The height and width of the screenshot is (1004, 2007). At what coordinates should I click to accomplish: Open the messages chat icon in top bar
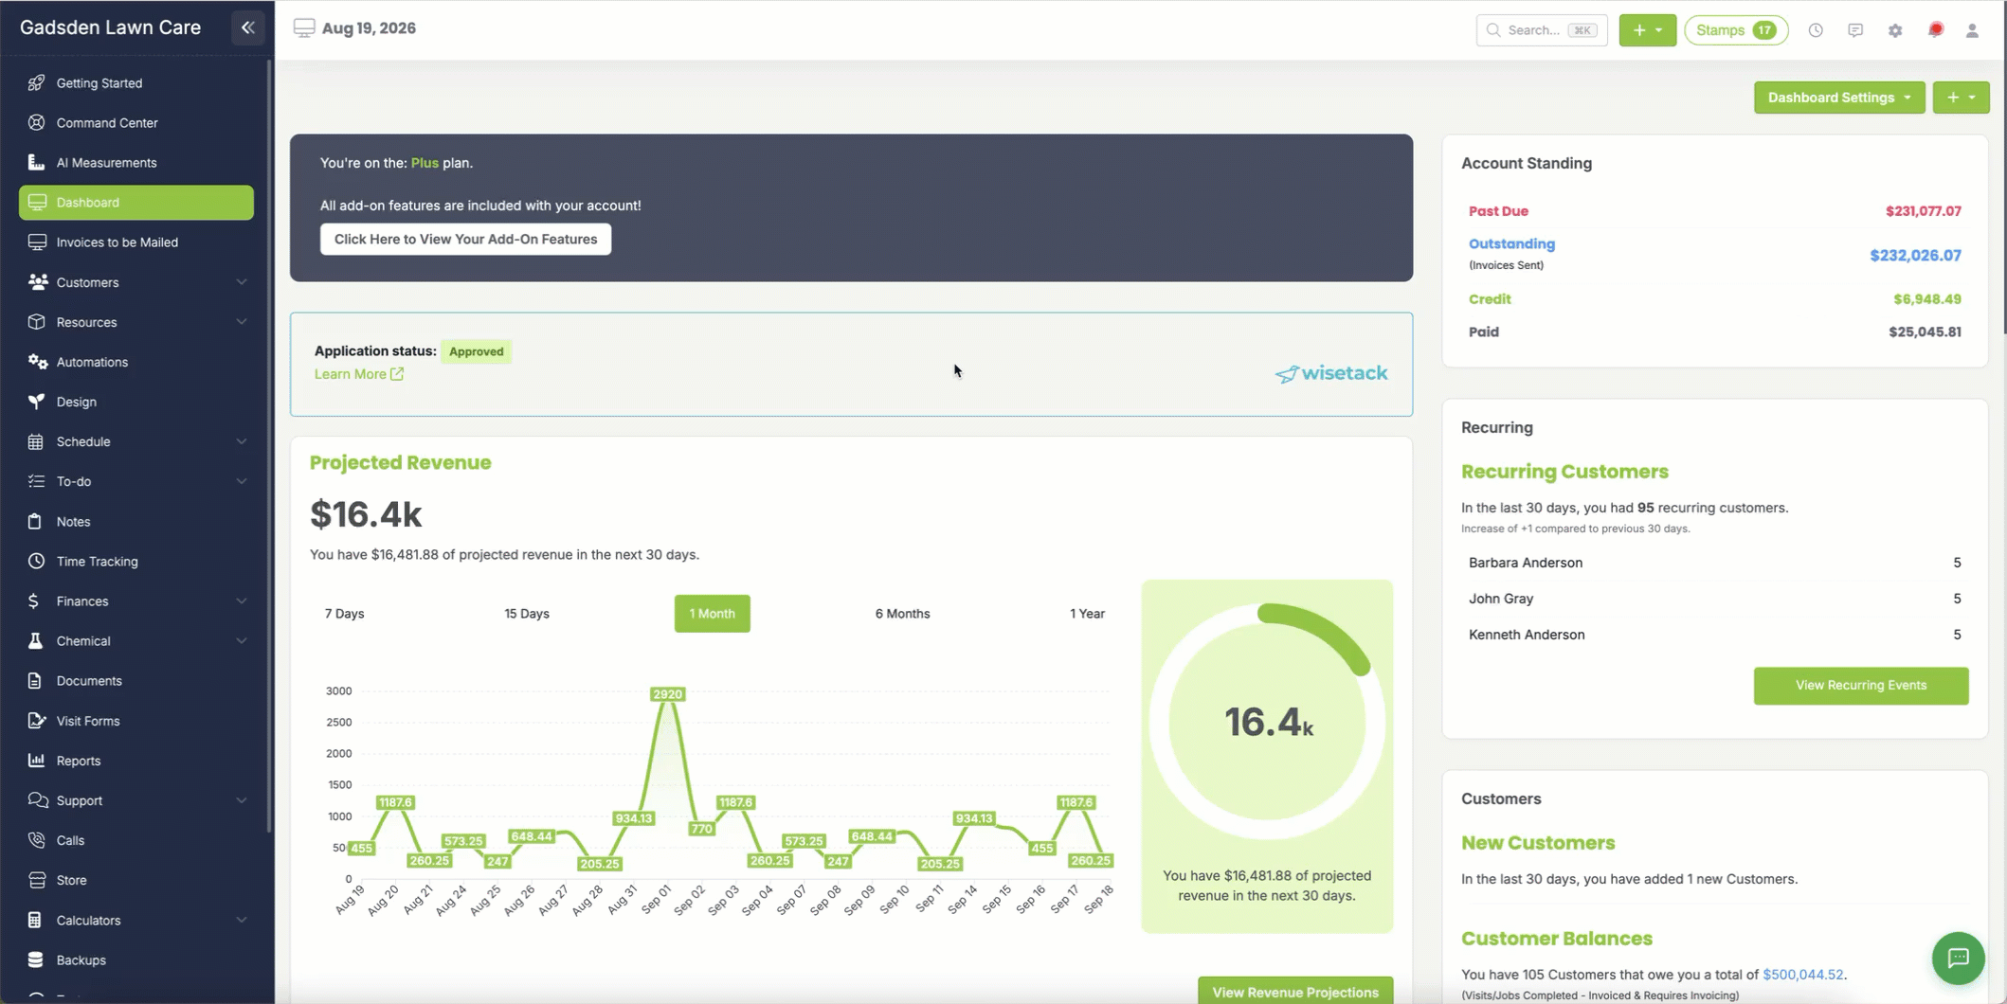coord(1854,30)
